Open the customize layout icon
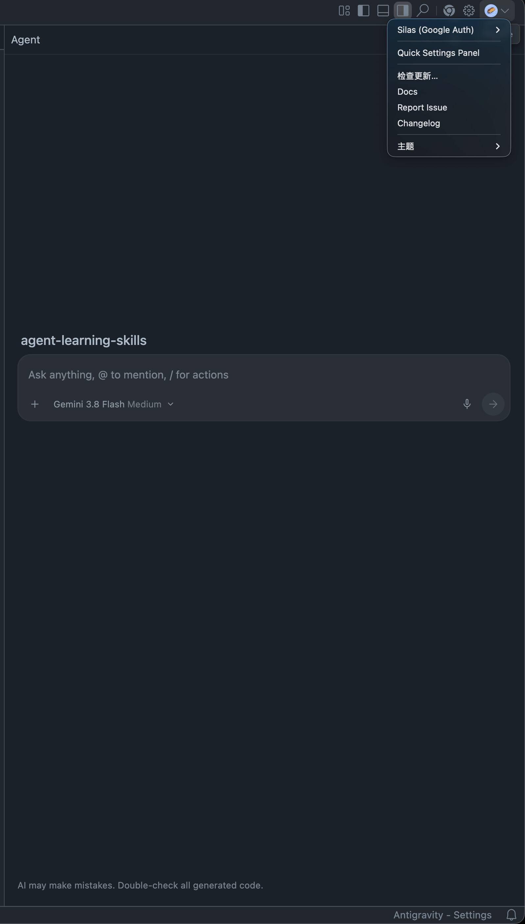Image resolution: width=525 pixels, height=924 pixels. pyautogui.click(x=344, y=11)
